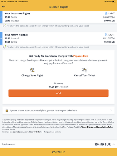
Task: Tap the departure flight LIGHT fare edit icon
Action: [106, 13]
